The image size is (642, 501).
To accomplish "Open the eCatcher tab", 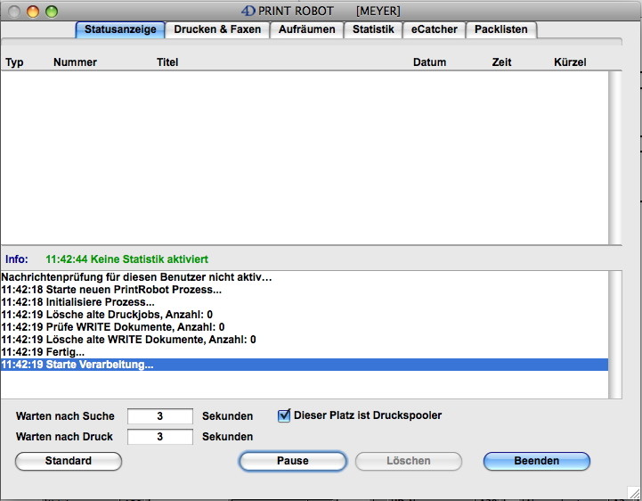I will [434, 29].
